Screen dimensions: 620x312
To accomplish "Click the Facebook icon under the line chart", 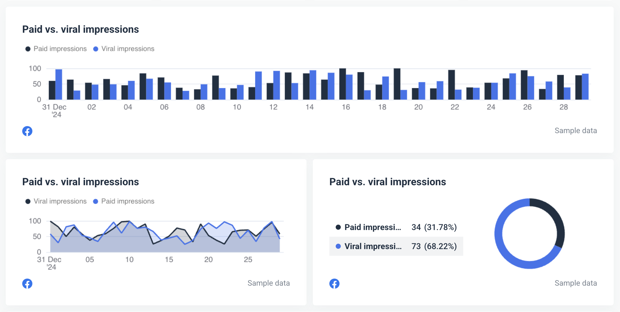I will coord(27,283).
